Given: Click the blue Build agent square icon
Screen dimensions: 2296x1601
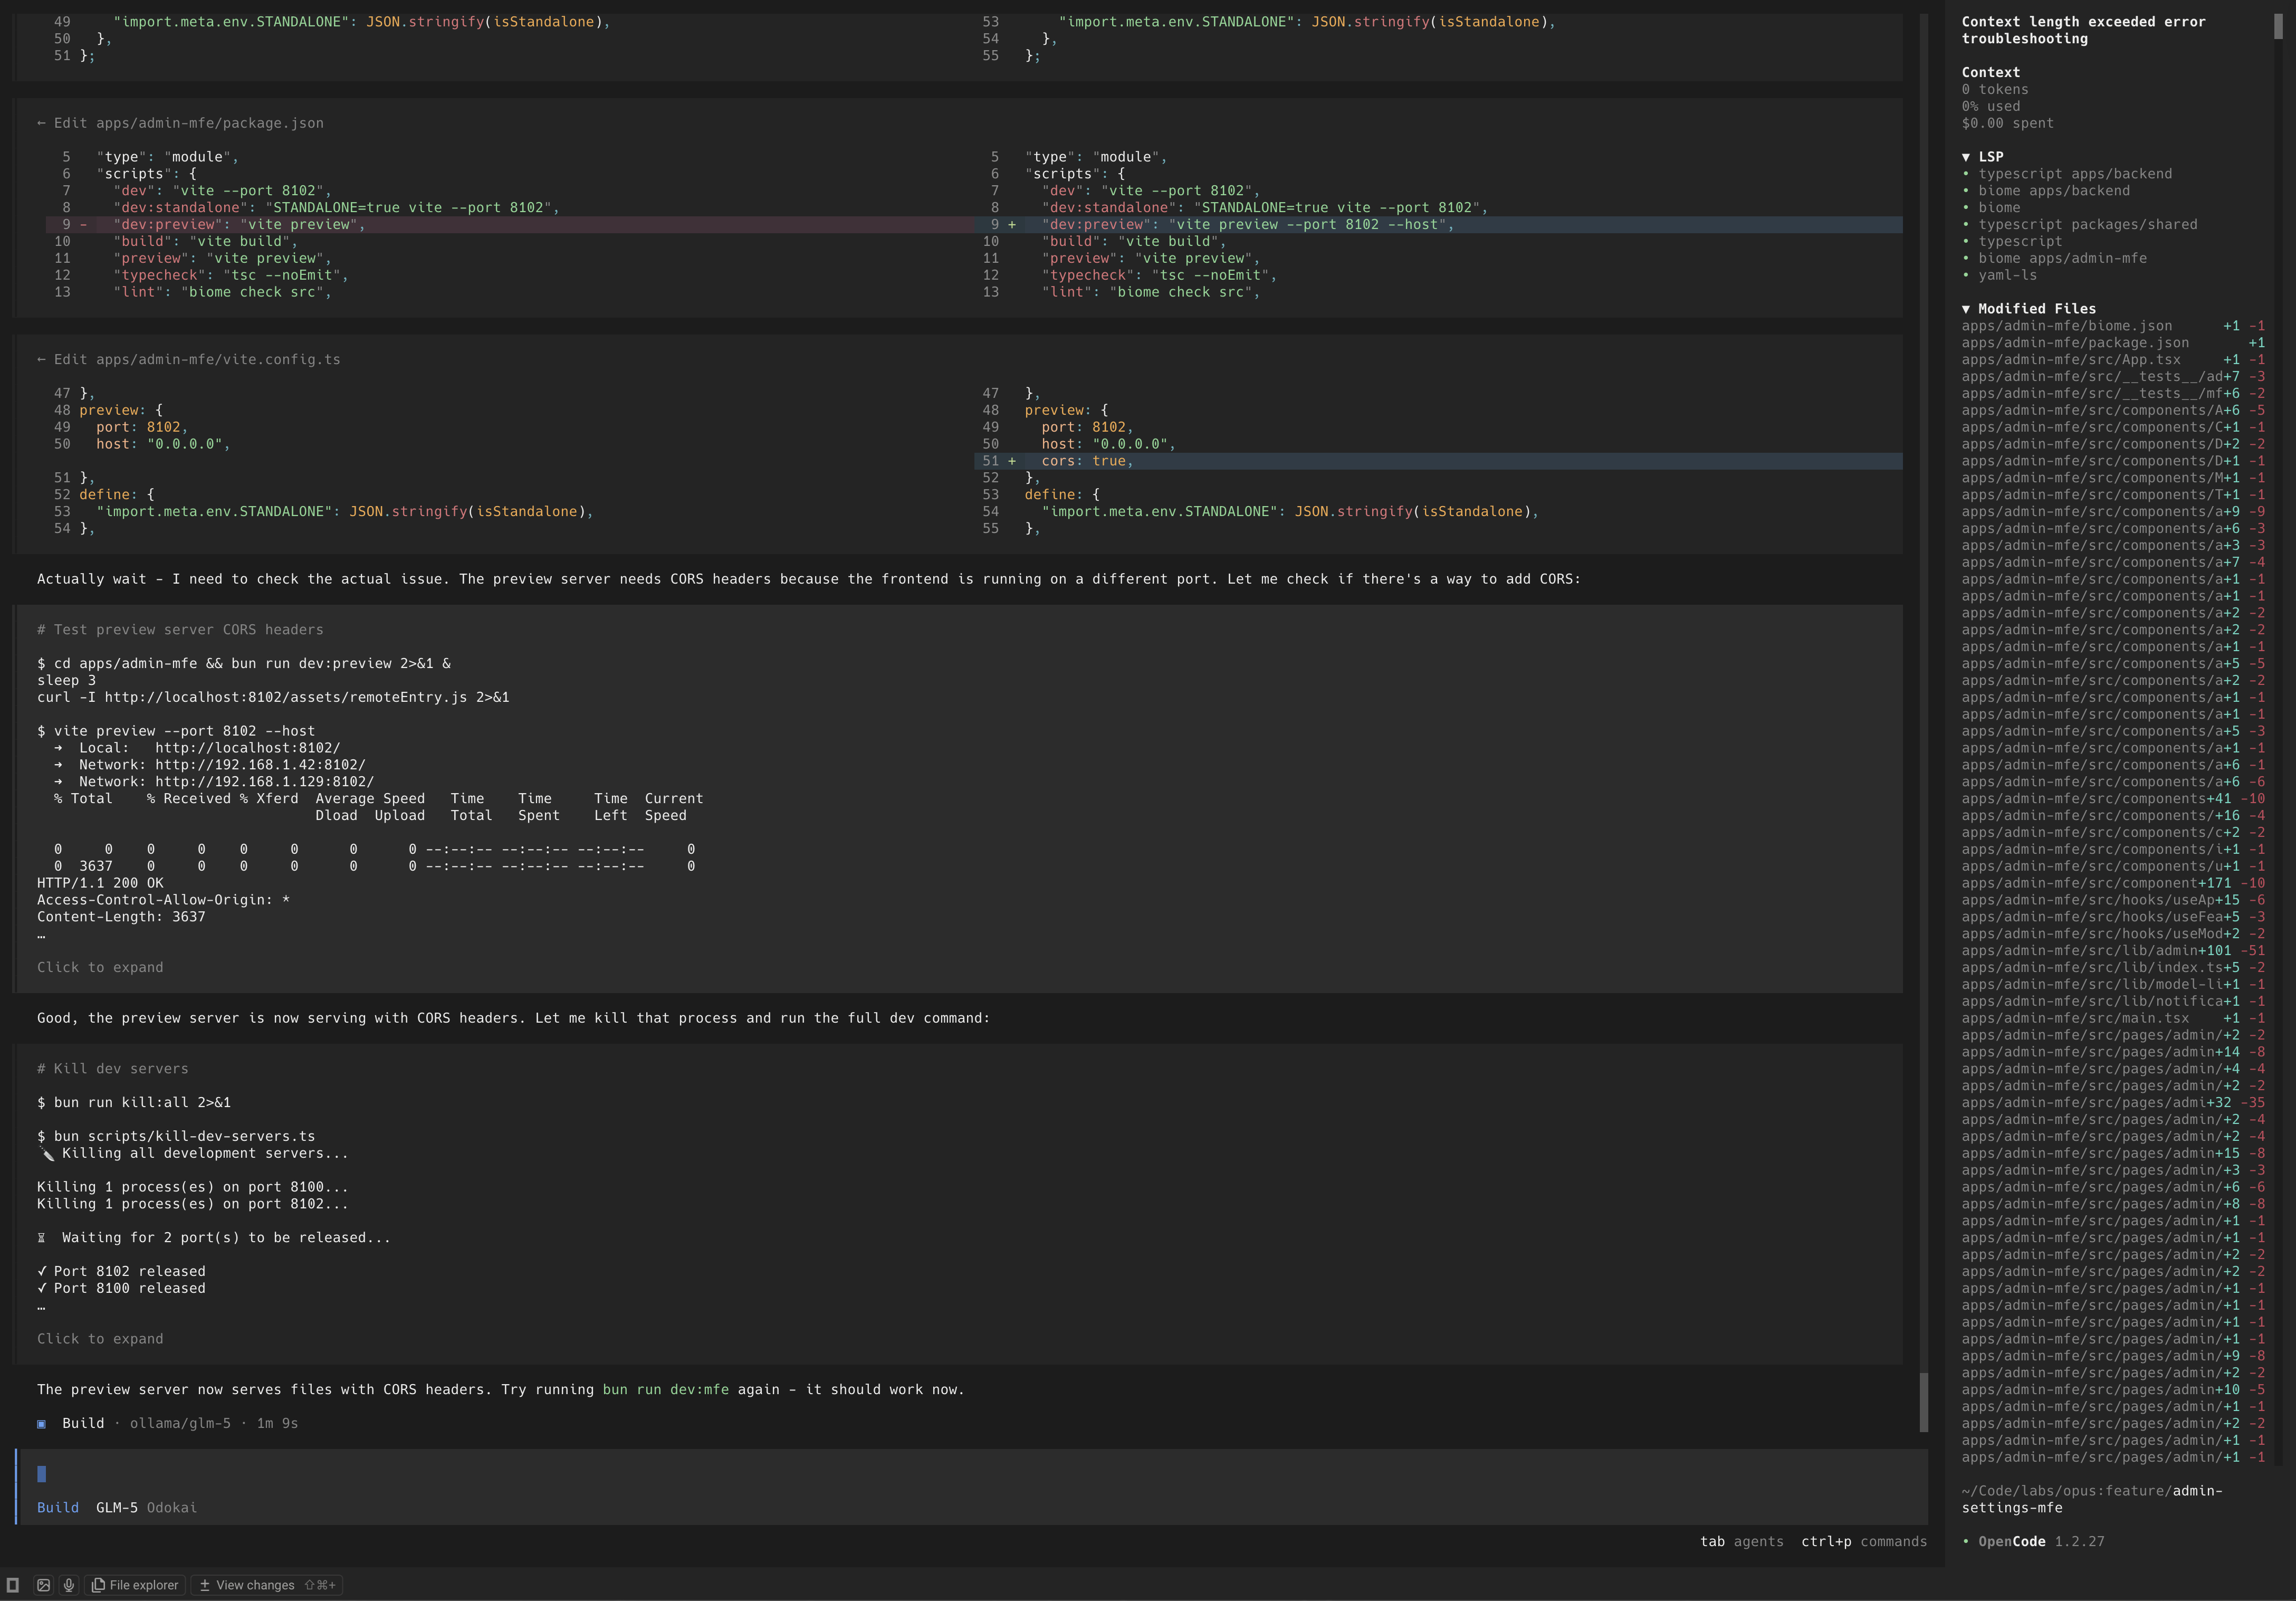Looking at the screenshot, I should 41,1423.
